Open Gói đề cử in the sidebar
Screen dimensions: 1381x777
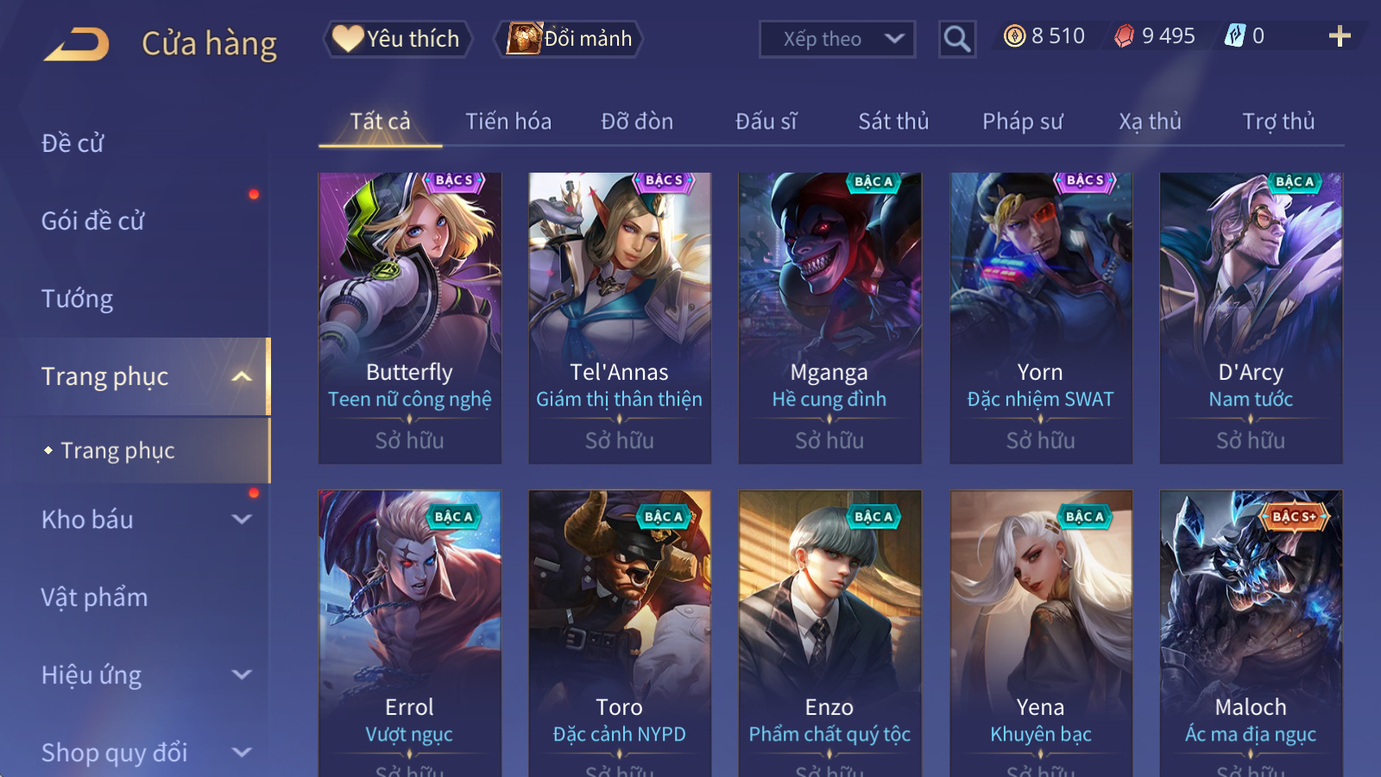pyautogui.click(x=93, y=221)
